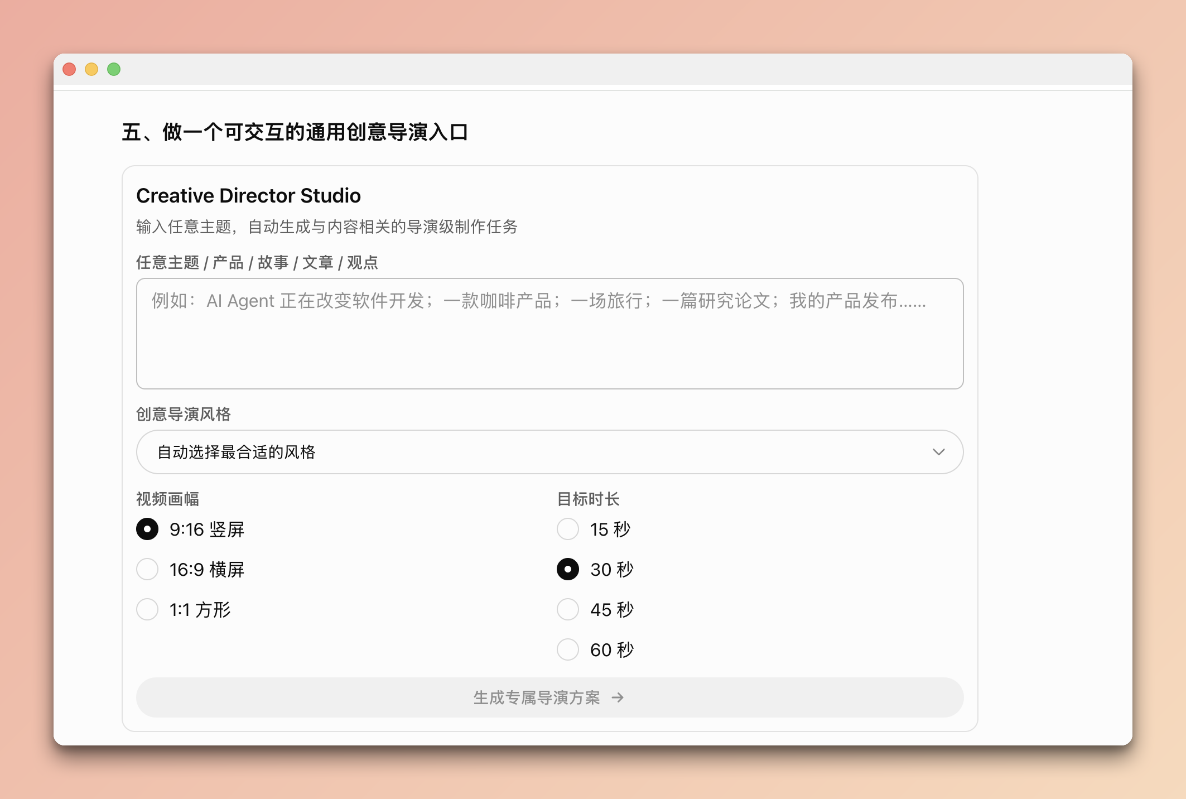
Task: Click heading 五、做一个可交互的通用创意导演入口
Action: coord(295,132)
